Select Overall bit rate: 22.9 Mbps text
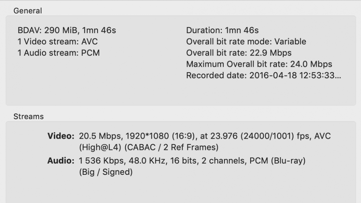Viewport: 361px width, 203px height. click(x=239, y=53)
